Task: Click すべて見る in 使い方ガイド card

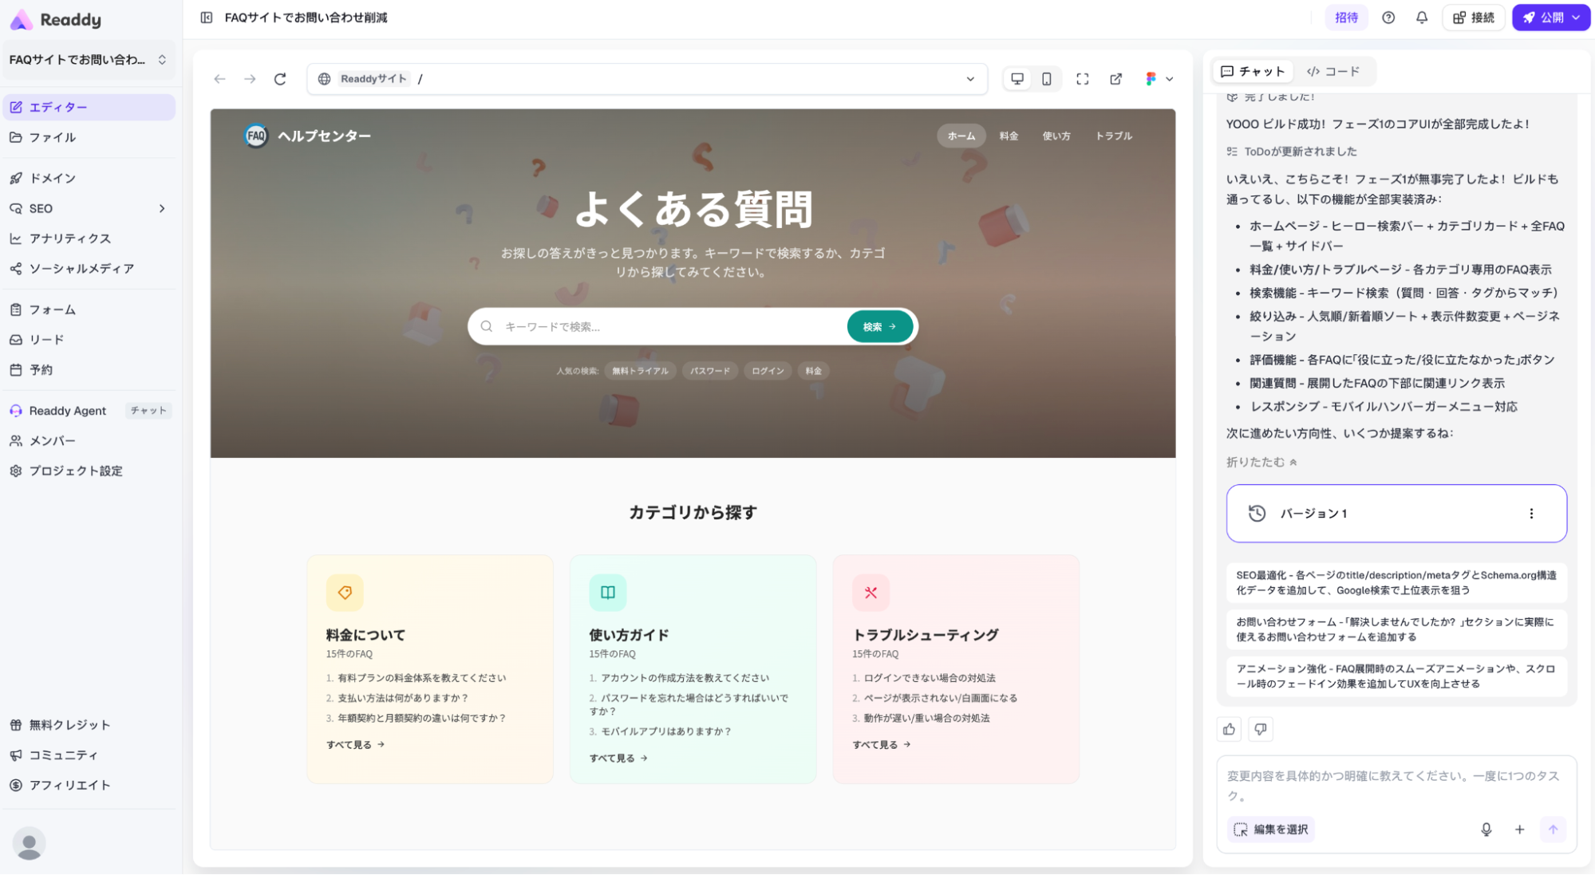Action: [619, 759]
